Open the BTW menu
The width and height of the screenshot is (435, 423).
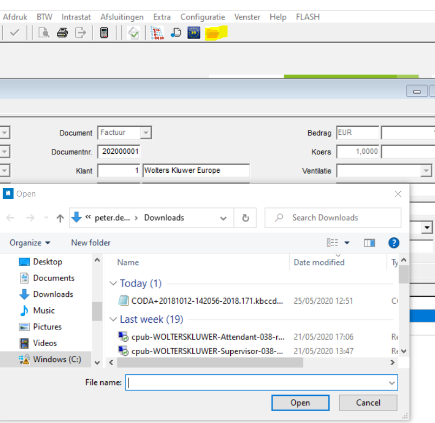[44, 17]
